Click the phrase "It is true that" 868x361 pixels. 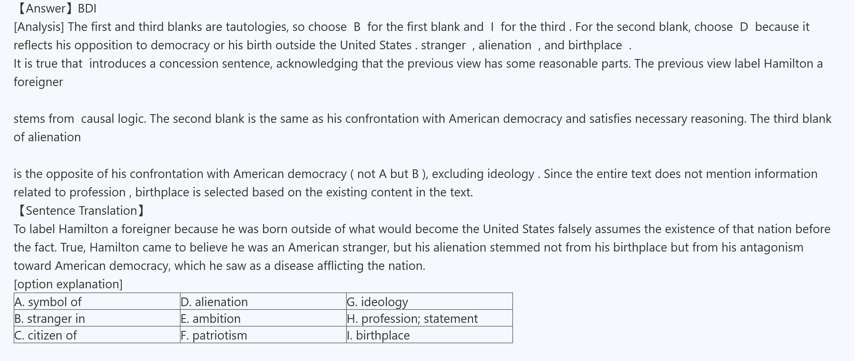coord(48,64)
